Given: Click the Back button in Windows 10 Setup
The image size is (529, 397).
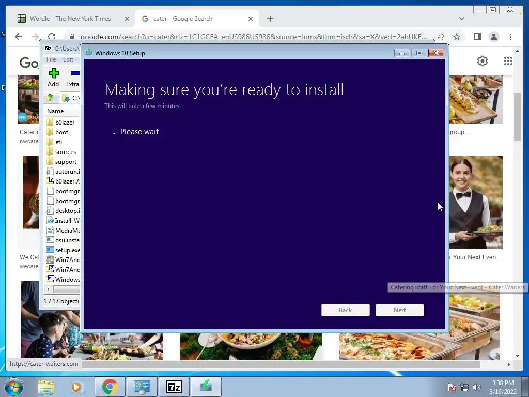Looking at the screenshot, I should coord(345,310).
